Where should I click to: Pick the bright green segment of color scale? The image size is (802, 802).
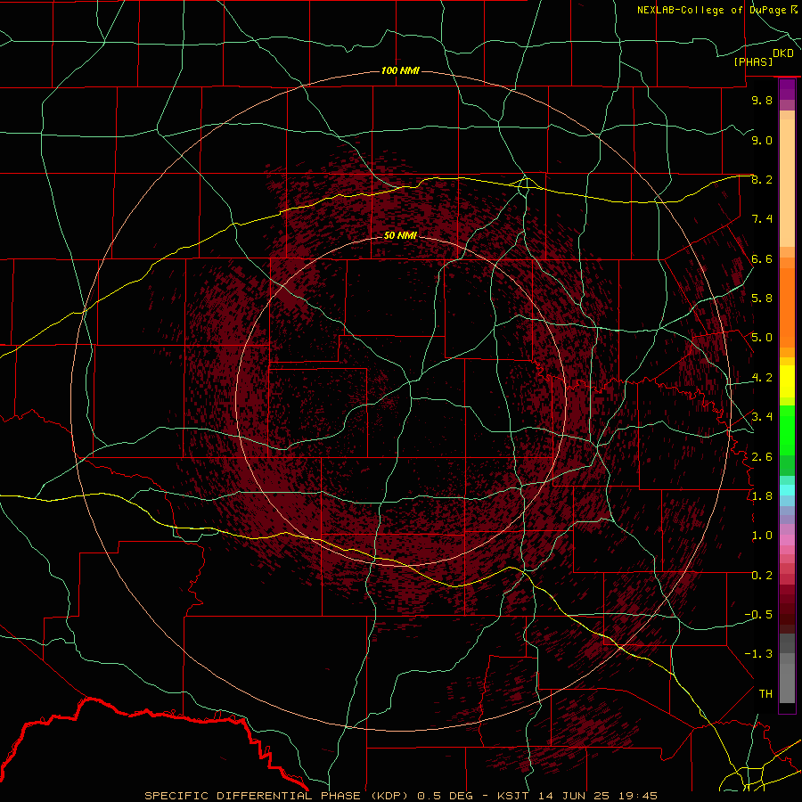click(x=787, y=430)
